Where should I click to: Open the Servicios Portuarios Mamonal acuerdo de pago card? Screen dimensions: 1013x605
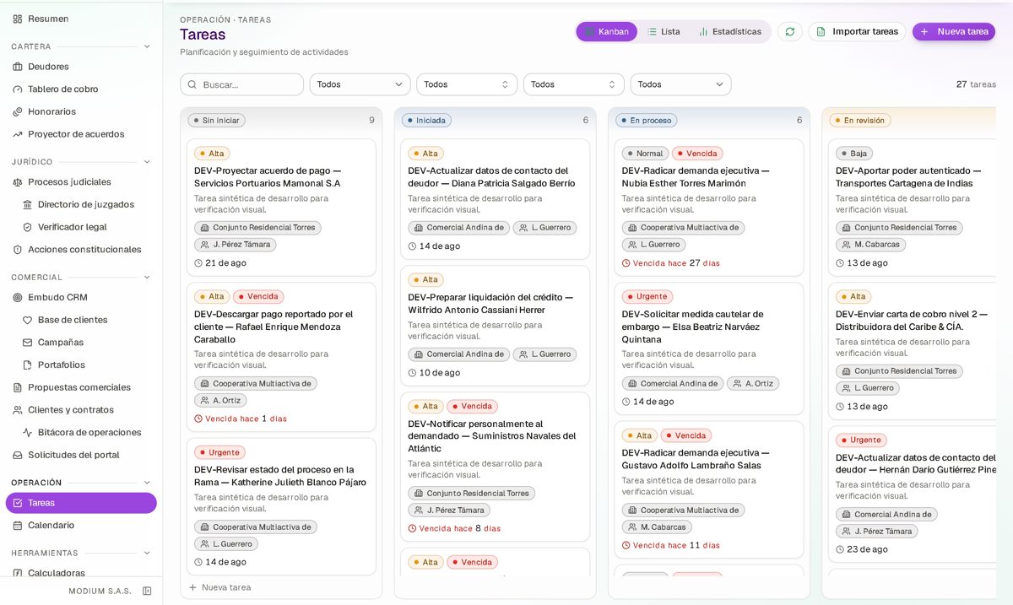(281, 208)
